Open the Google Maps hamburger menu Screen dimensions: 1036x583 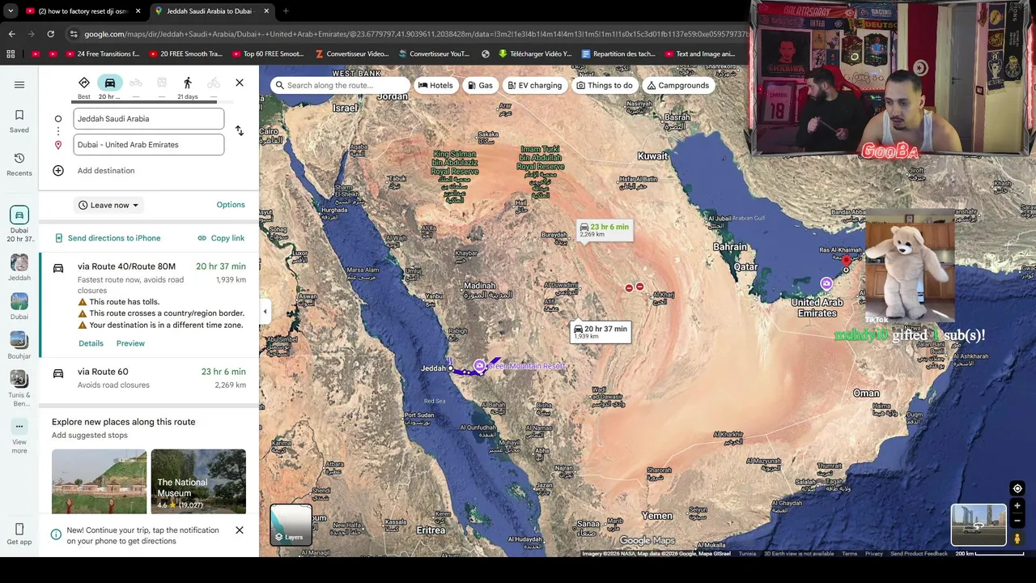click(x=19, y=84)
